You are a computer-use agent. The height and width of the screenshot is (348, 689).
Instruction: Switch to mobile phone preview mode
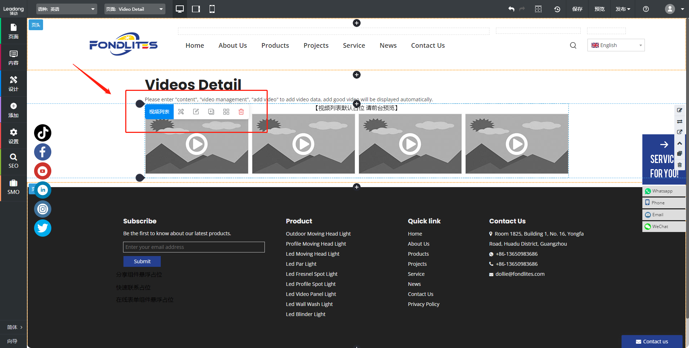pyautogui.click(x=212, y=9)
